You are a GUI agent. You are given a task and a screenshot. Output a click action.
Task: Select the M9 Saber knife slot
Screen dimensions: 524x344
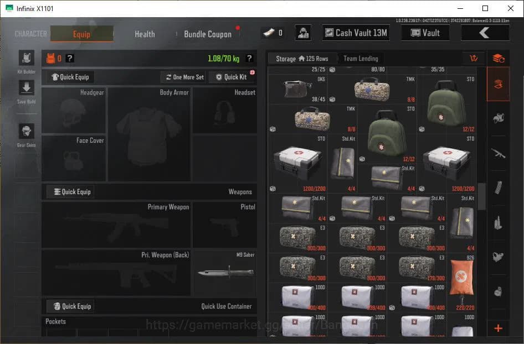[225, 273]
